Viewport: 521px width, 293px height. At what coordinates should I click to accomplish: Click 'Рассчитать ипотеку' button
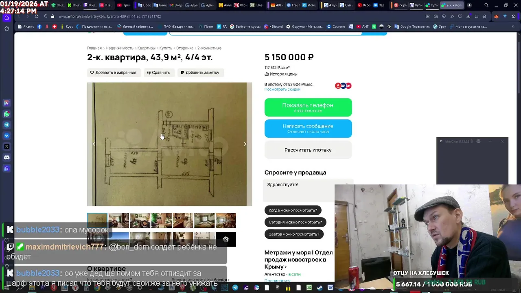(x=308, y=150)
